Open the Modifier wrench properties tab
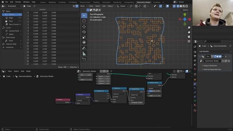 (x=195, y=84)
